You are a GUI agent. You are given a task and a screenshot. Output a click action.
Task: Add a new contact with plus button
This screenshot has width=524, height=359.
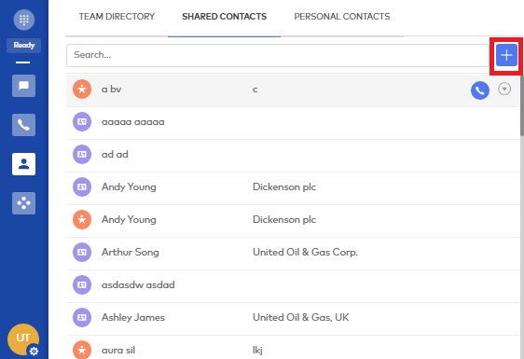point(506,55)
